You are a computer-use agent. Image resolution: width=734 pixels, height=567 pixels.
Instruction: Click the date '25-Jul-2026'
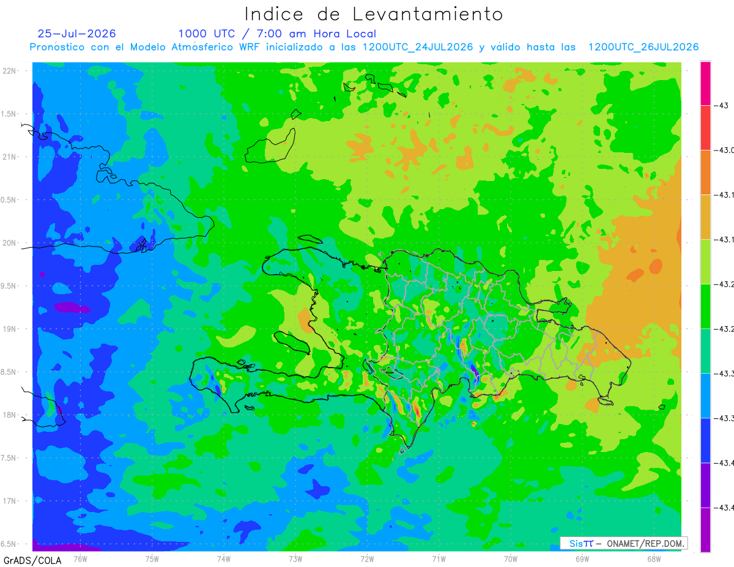[76, 34]
